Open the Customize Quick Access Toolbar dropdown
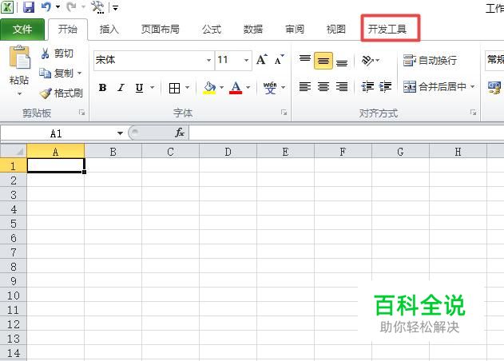Image resolution: width=504 pixels, height=361 pixels. pyautogui.click(x=115, y=8)
